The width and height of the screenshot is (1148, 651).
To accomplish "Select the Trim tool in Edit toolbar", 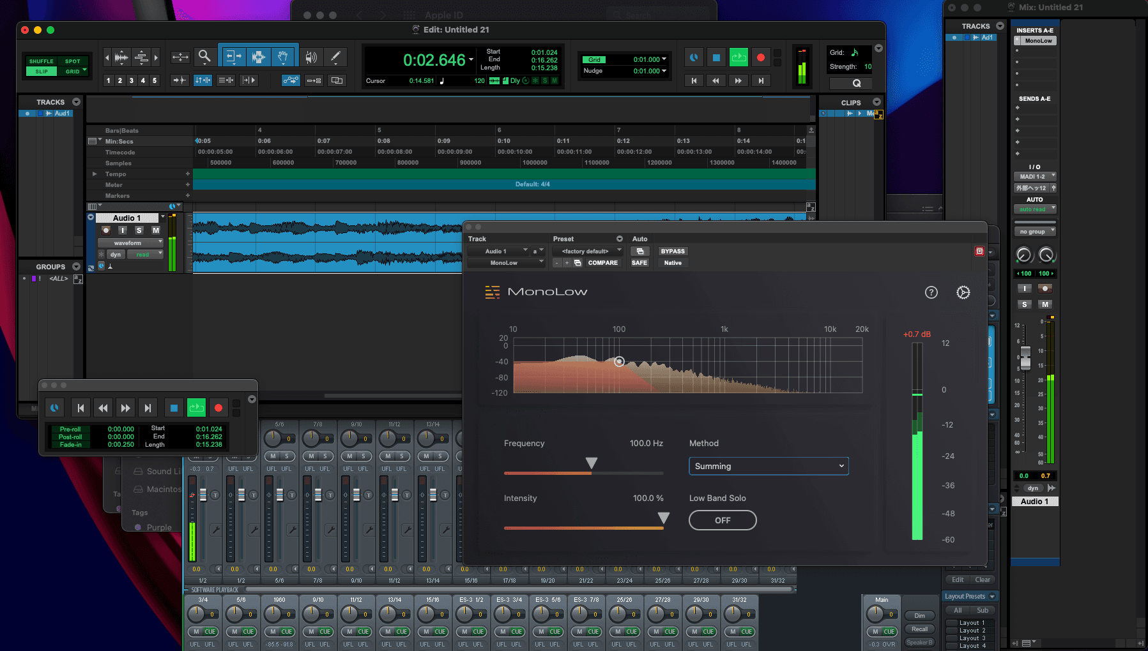I will 234,57.
